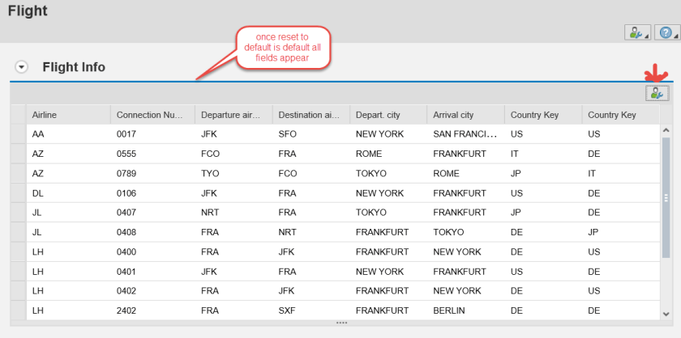This screenshot has width=681, height=338.
Task: Select the row for DL flight 0106
Action: 18,193
